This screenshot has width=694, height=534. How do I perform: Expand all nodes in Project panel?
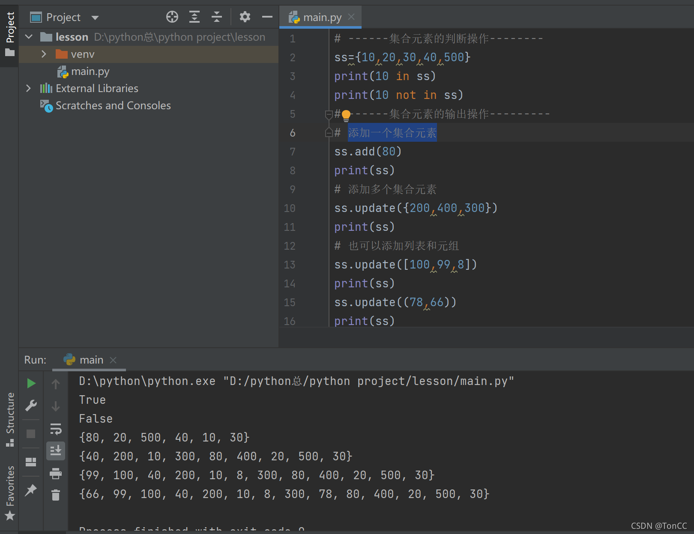pyautogui.click(x=194, y=17)
